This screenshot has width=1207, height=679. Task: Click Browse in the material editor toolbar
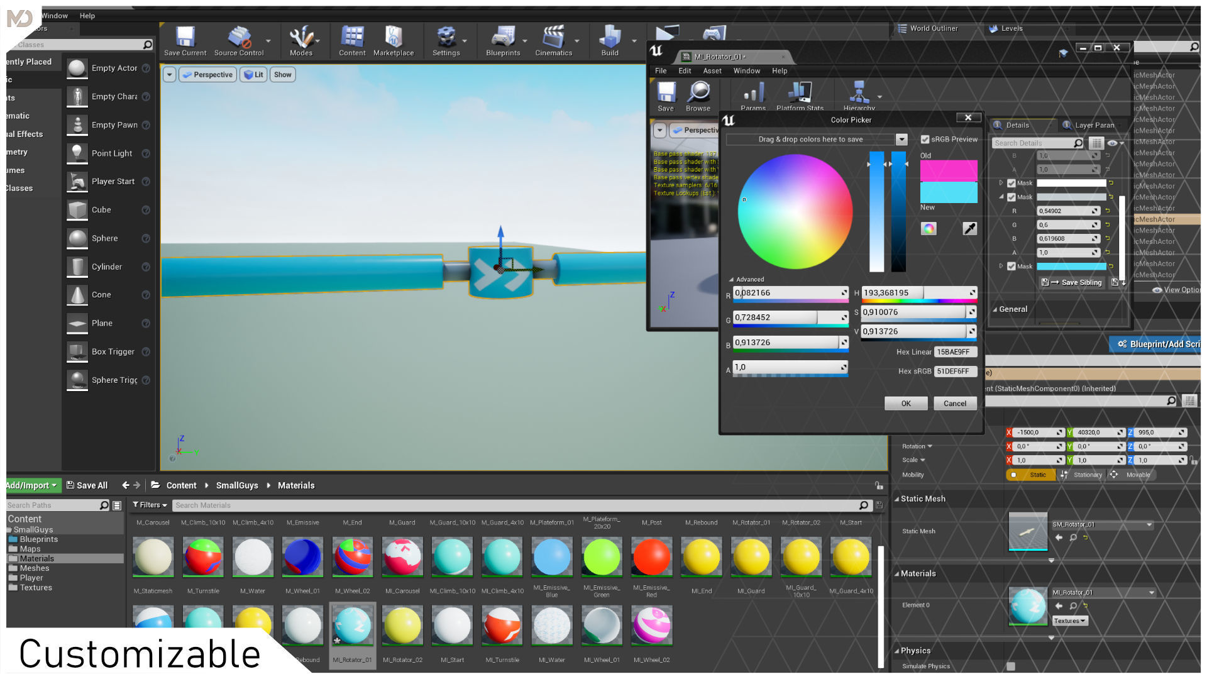pos(698,94)
